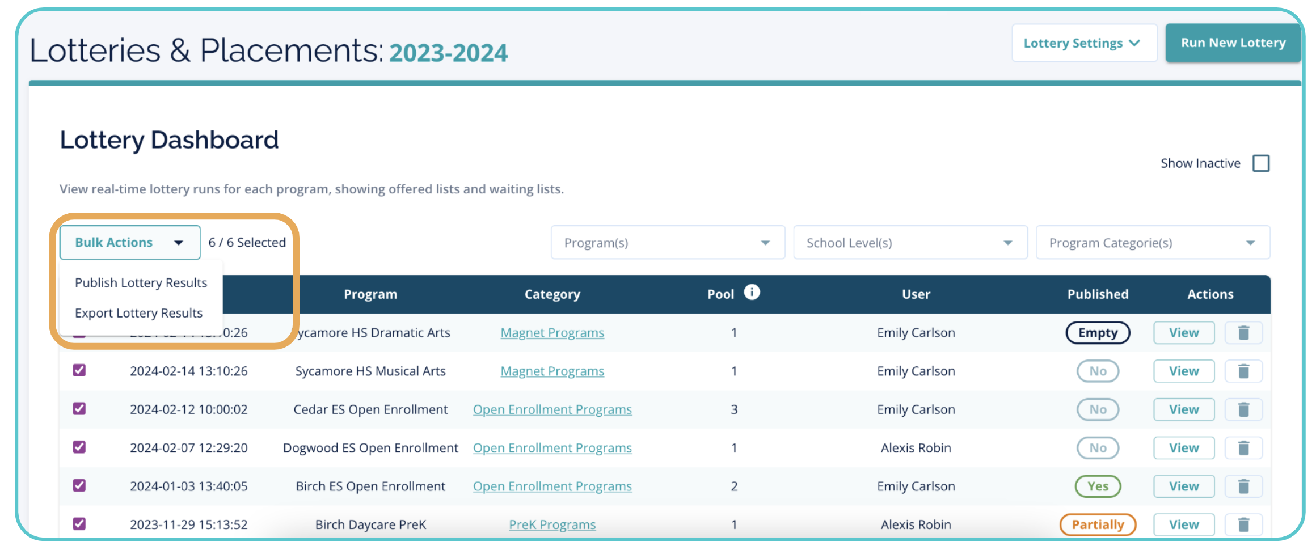Open the Program Categorie(s) filter
Image resolution: width=1316 pixels, height=550 pixels.
pos(1153,243)
